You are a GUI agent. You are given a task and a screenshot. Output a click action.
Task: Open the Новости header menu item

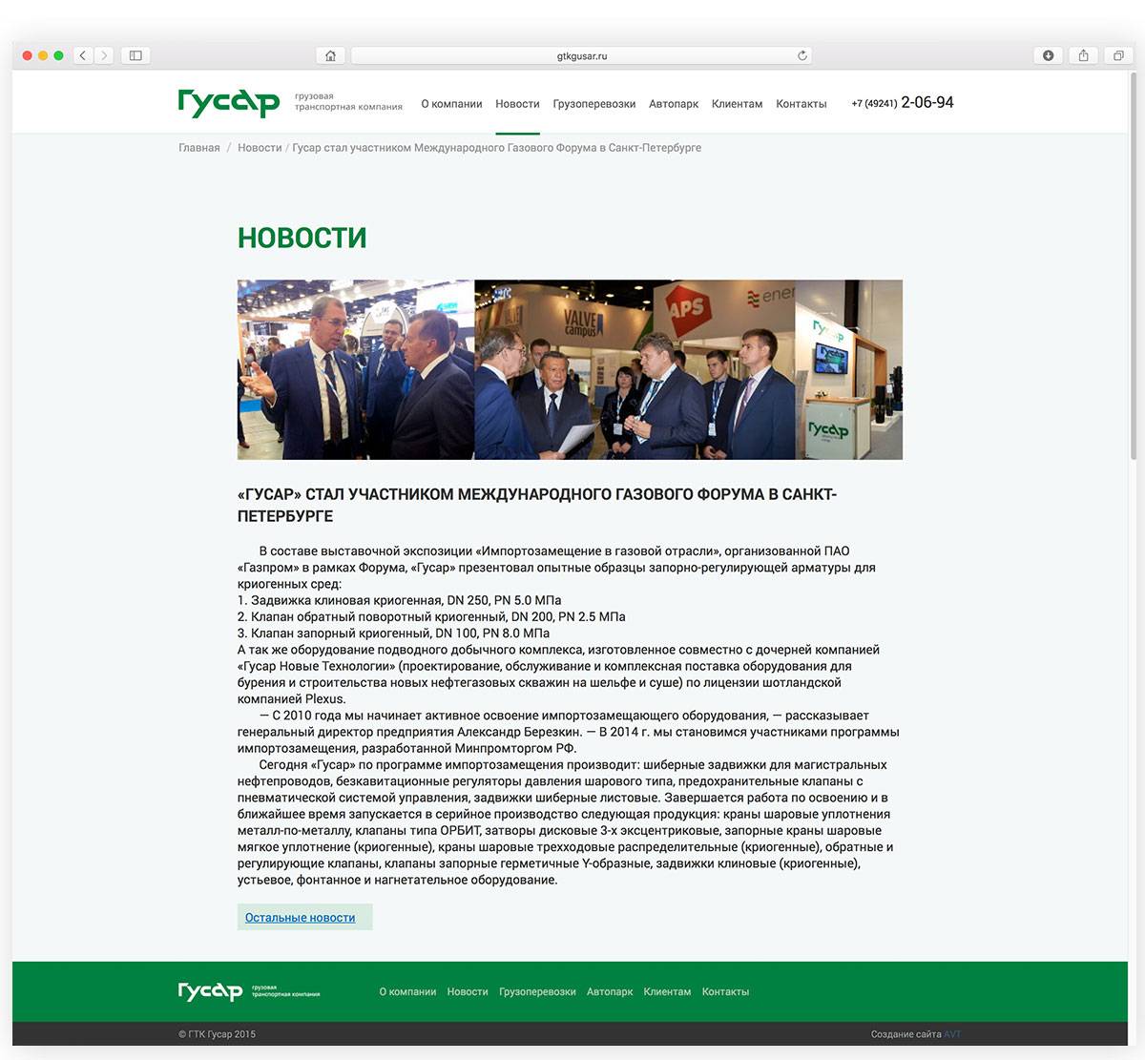pos(517,104)
